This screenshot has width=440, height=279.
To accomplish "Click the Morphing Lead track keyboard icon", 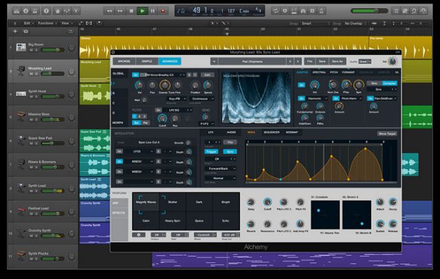I will point(21,70).
